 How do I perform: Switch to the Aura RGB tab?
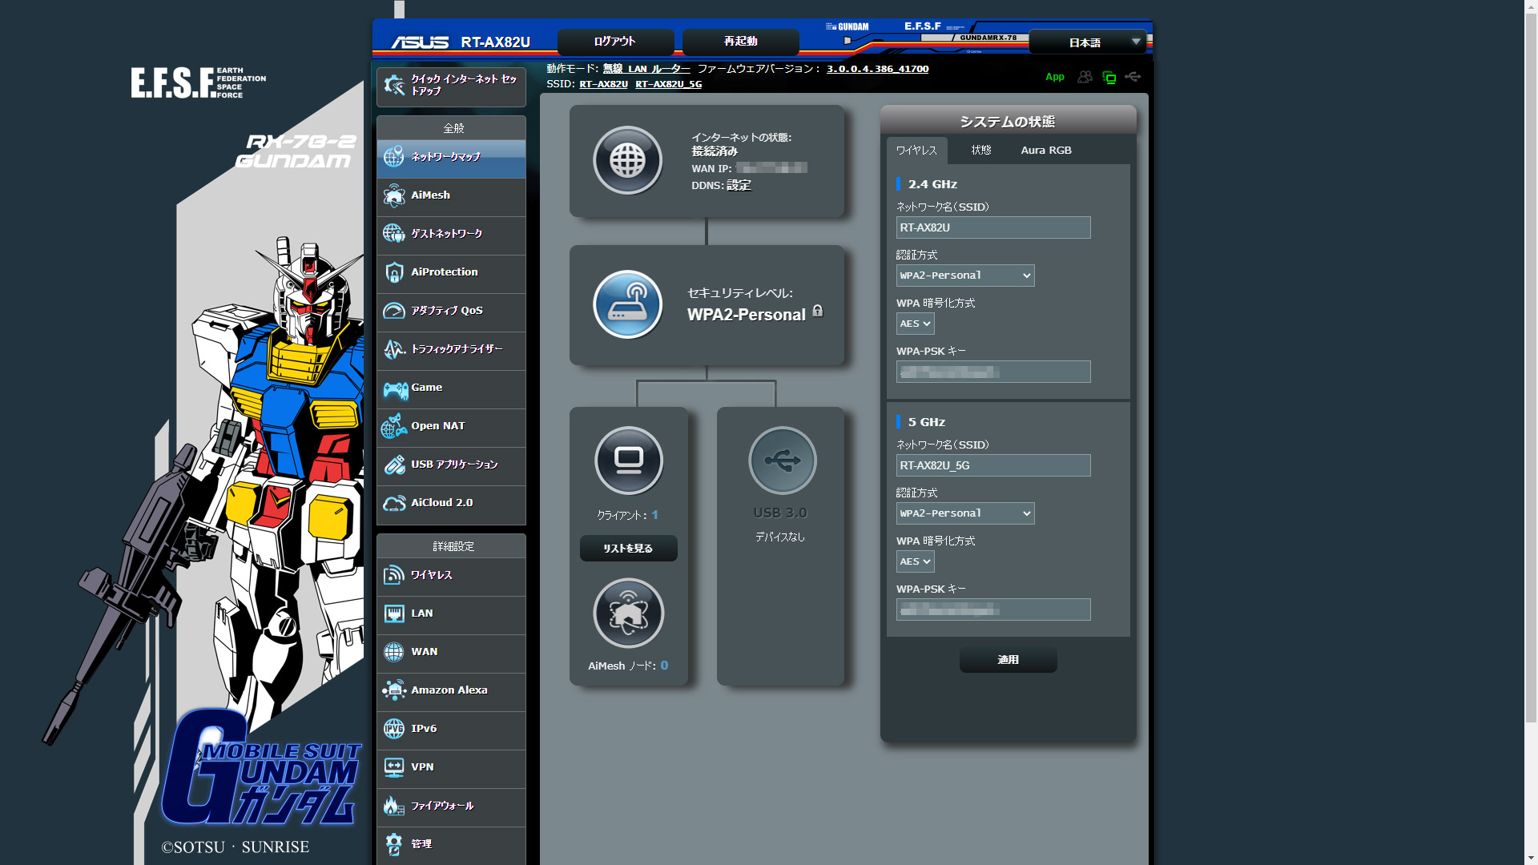[x=1045, y=151]
